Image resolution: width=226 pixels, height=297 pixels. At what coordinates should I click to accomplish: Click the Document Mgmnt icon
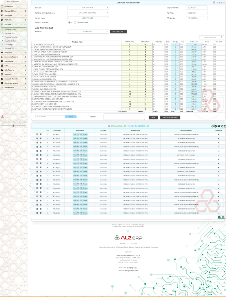coord(2,83)
